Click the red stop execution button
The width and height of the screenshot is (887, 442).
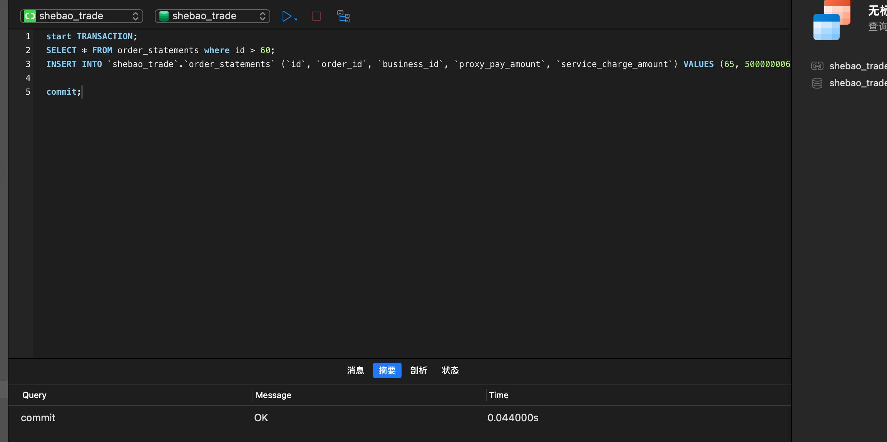[316, 16]
